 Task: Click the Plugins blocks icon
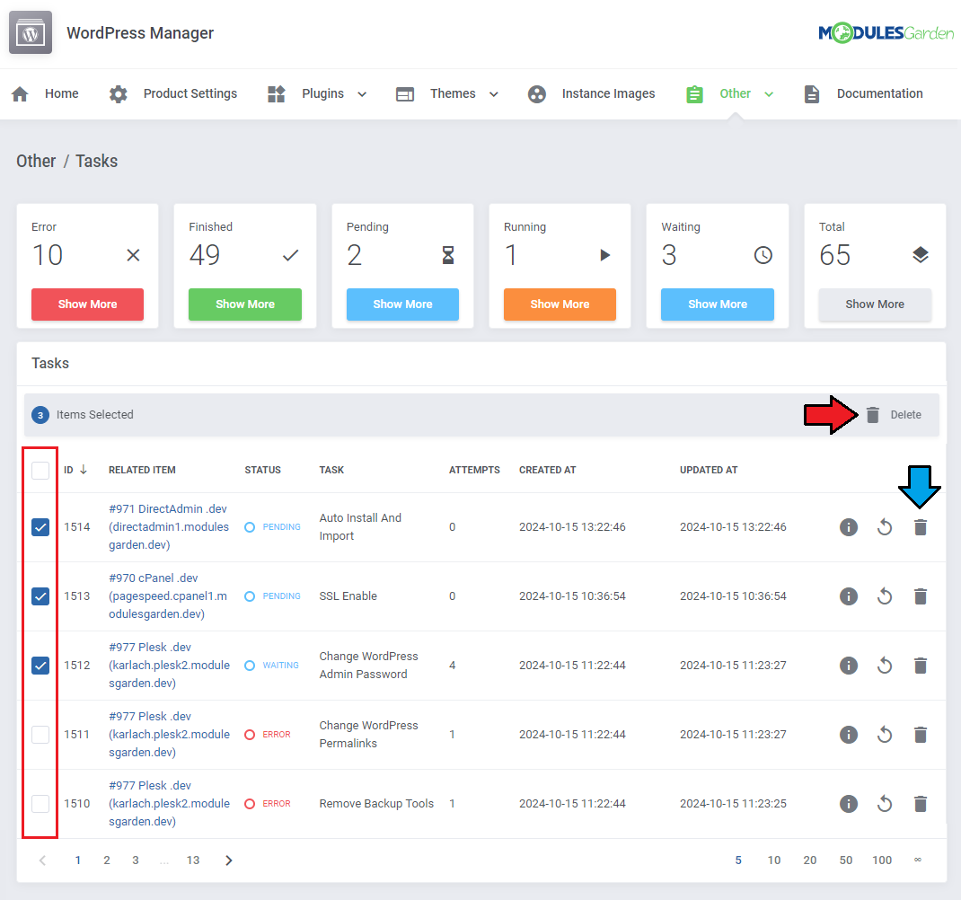[277, 93]
